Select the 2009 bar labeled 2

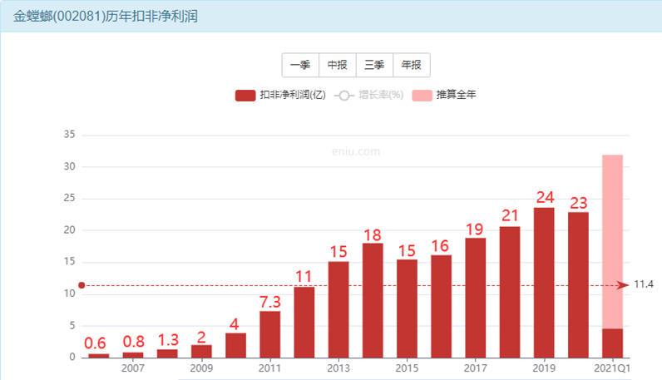point(201,351)
